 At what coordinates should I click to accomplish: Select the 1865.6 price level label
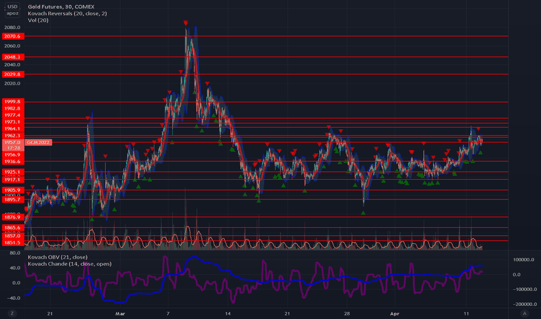coord(13,227)
